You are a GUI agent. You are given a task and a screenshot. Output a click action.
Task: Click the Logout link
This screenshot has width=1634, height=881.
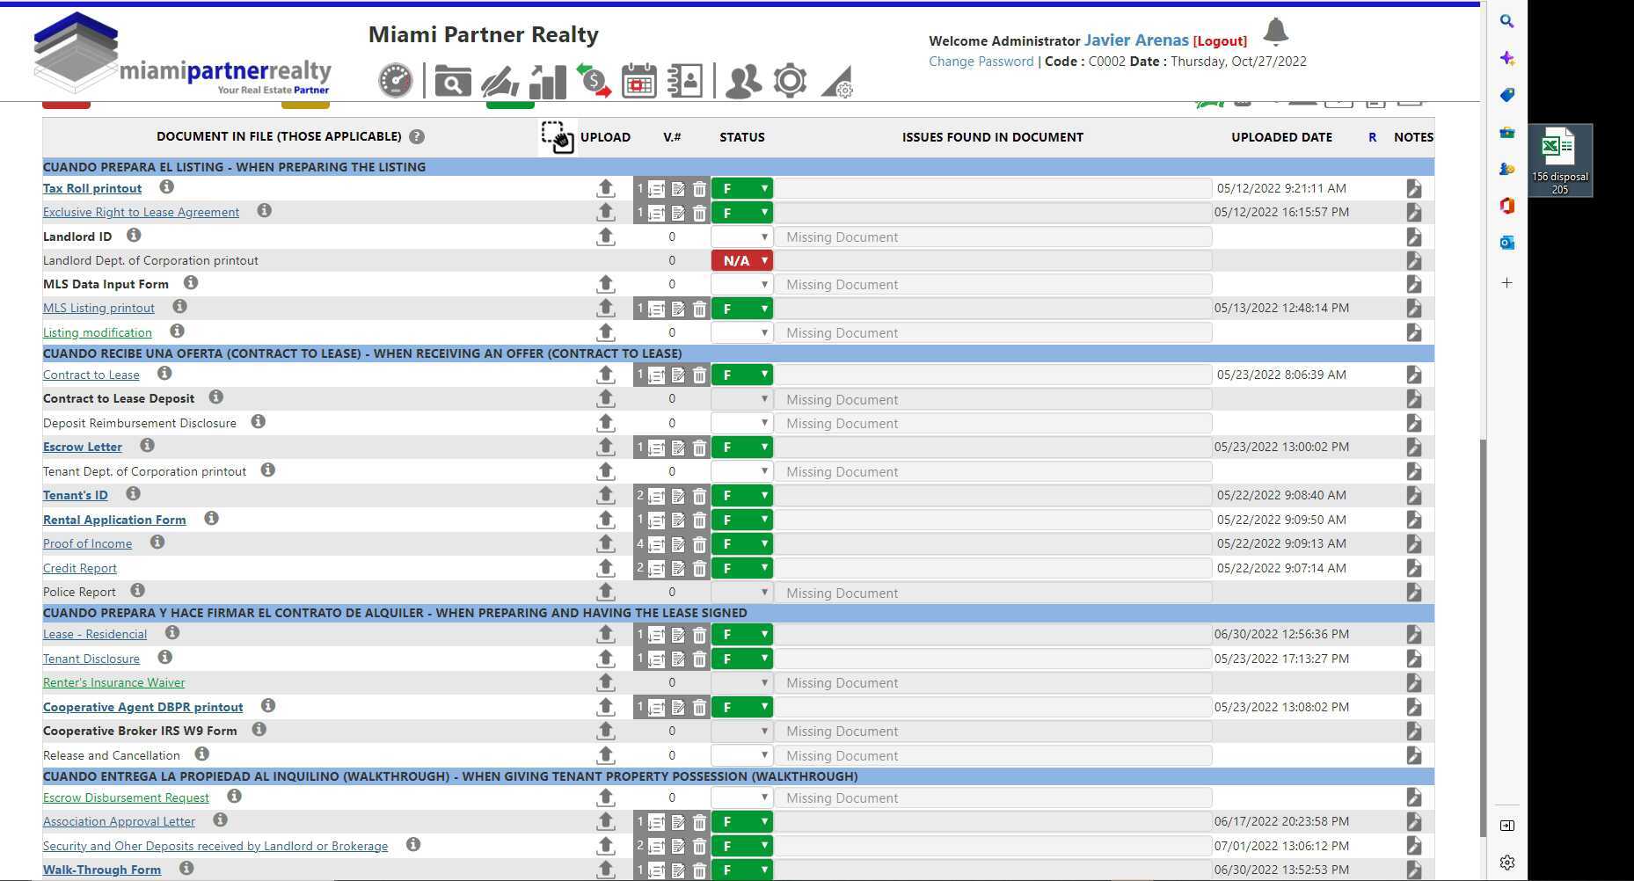point(1220,41)
